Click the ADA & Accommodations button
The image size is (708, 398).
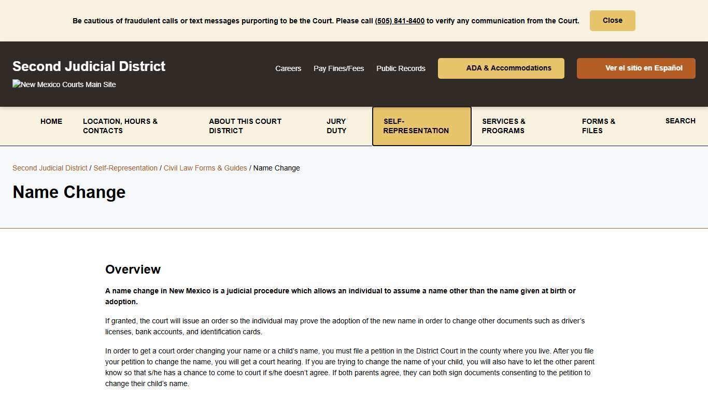point(501,68)
